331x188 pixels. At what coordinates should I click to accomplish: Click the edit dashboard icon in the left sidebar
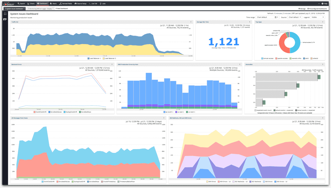pos(5,19)
